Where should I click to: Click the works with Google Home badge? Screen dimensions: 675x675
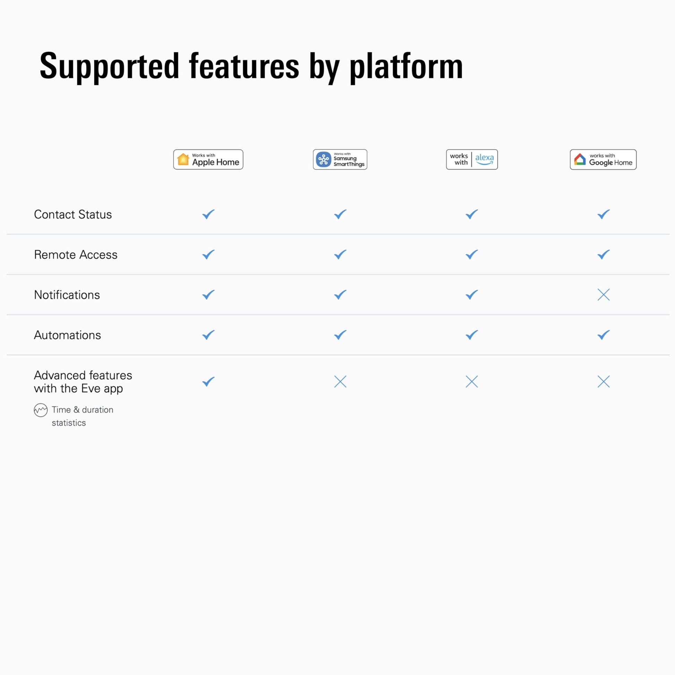(x=603, y=160)
